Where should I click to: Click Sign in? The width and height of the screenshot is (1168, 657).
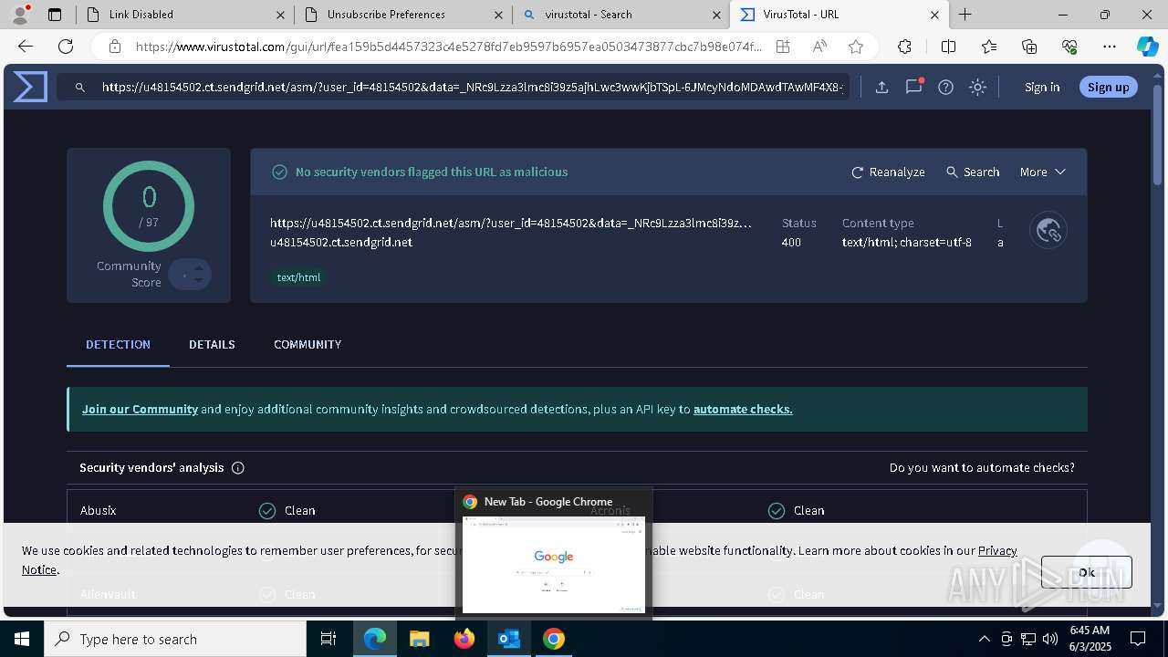click(1042, 87)
